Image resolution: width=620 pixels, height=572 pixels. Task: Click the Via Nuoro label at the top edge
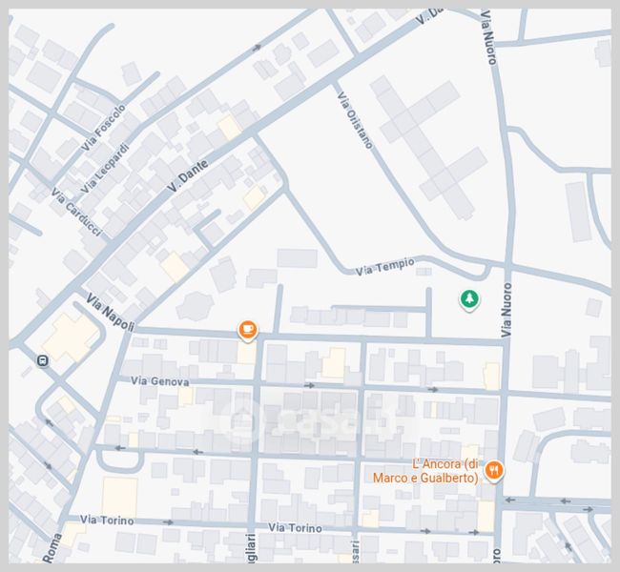489,36
